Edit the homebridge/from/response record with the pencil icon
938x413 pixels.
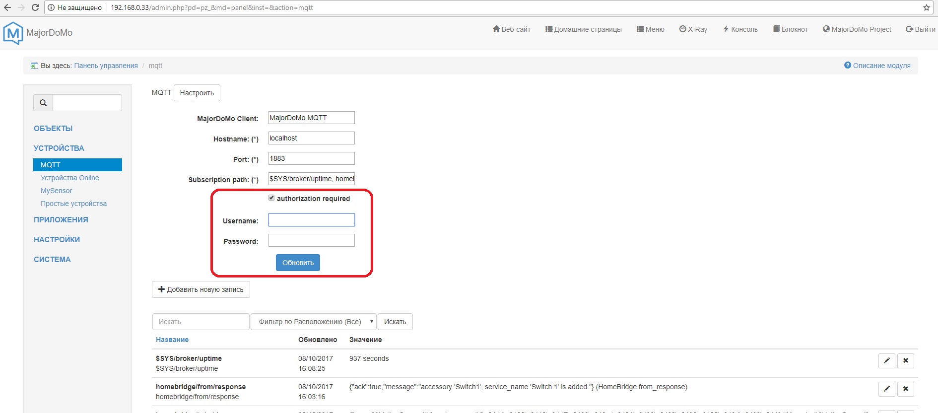click(886, 389)
